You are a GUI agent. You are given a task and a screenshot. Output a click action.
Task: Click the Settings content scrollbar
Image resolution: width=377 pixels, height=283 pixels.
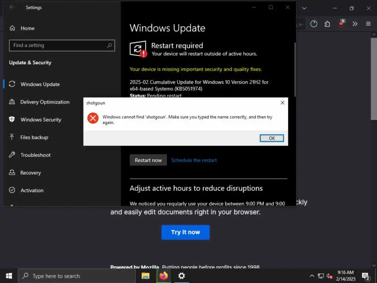click(x=295, y=70)
